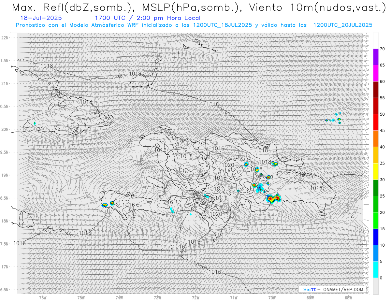Click the '9.5N' latitude axis label
Viewport: 391px width, 302px height.
[4, 152]
